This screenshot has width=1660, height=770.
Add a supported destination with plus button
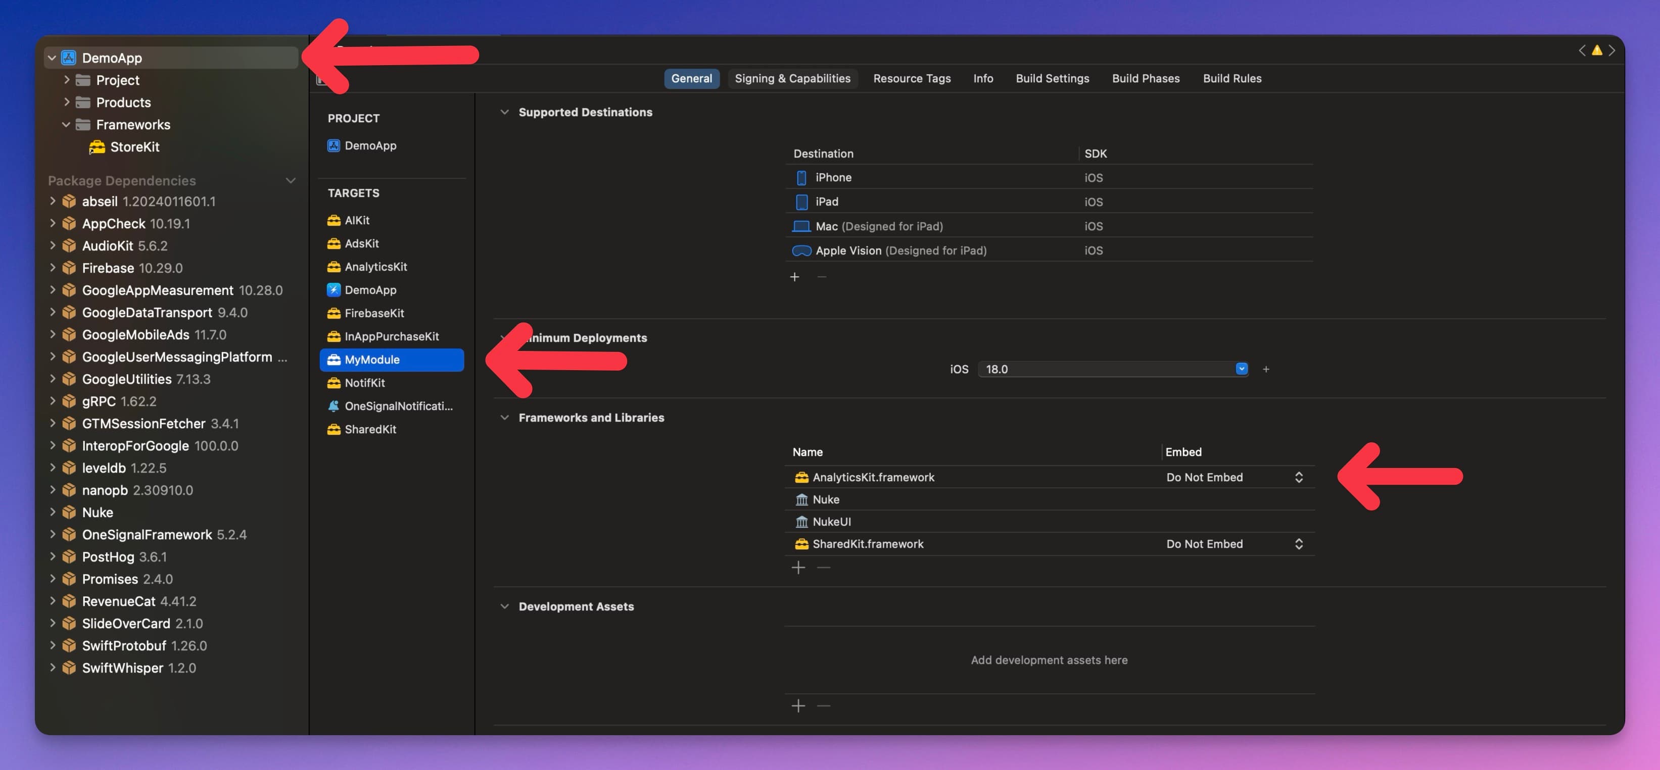[x=794, y=277]
